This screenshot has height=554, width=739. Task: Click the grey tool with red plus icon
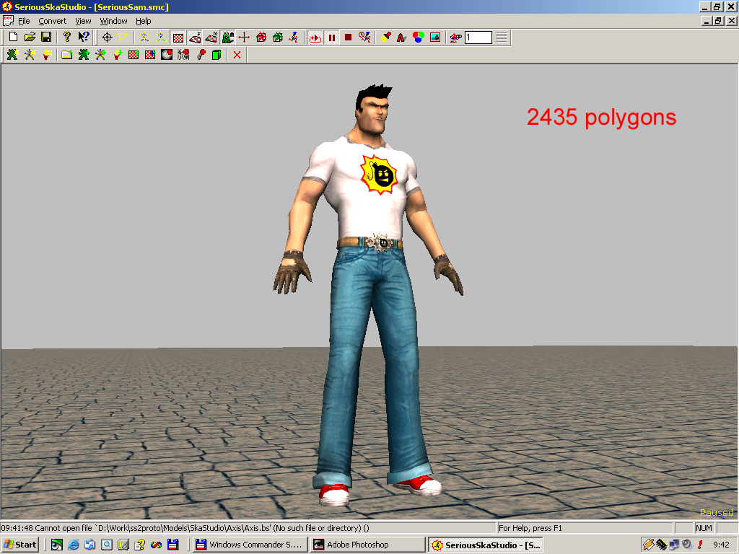(201, 55)
